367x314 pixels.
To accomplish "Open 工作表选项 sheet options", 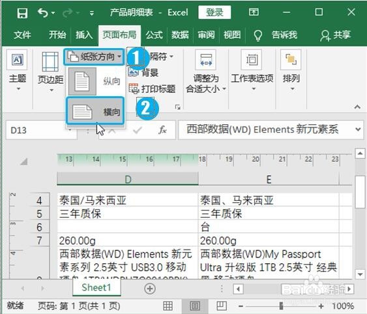I will pos(252,70).
